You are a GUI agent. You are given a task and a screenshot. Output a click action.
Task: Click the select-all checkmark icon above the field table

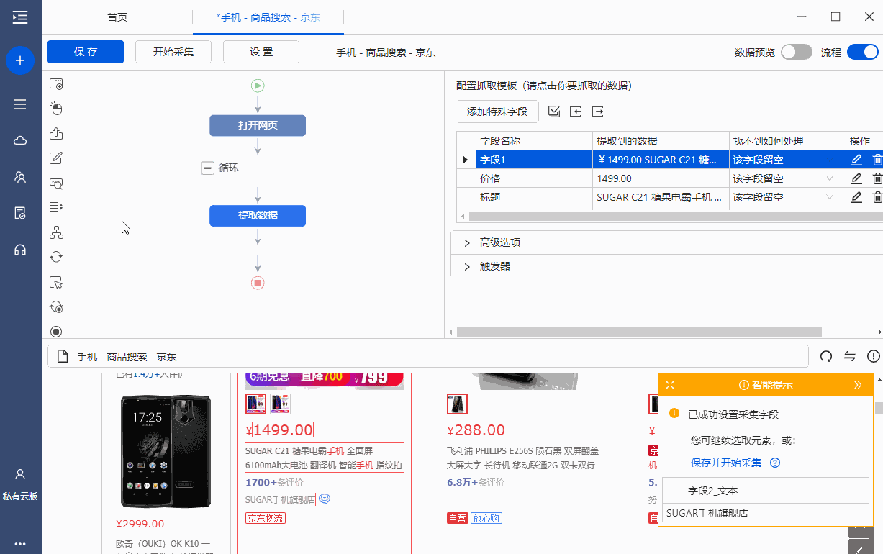(x=554, y=112)
